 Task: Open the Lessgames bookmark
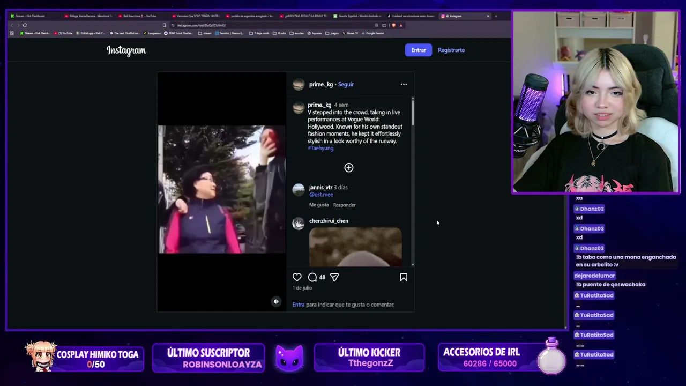click(152, 33)
